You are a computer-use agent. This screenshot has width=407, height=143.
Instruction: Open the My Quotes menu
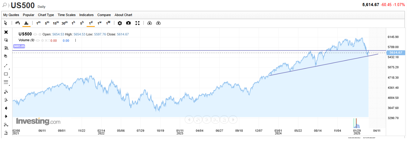(11, 15)
